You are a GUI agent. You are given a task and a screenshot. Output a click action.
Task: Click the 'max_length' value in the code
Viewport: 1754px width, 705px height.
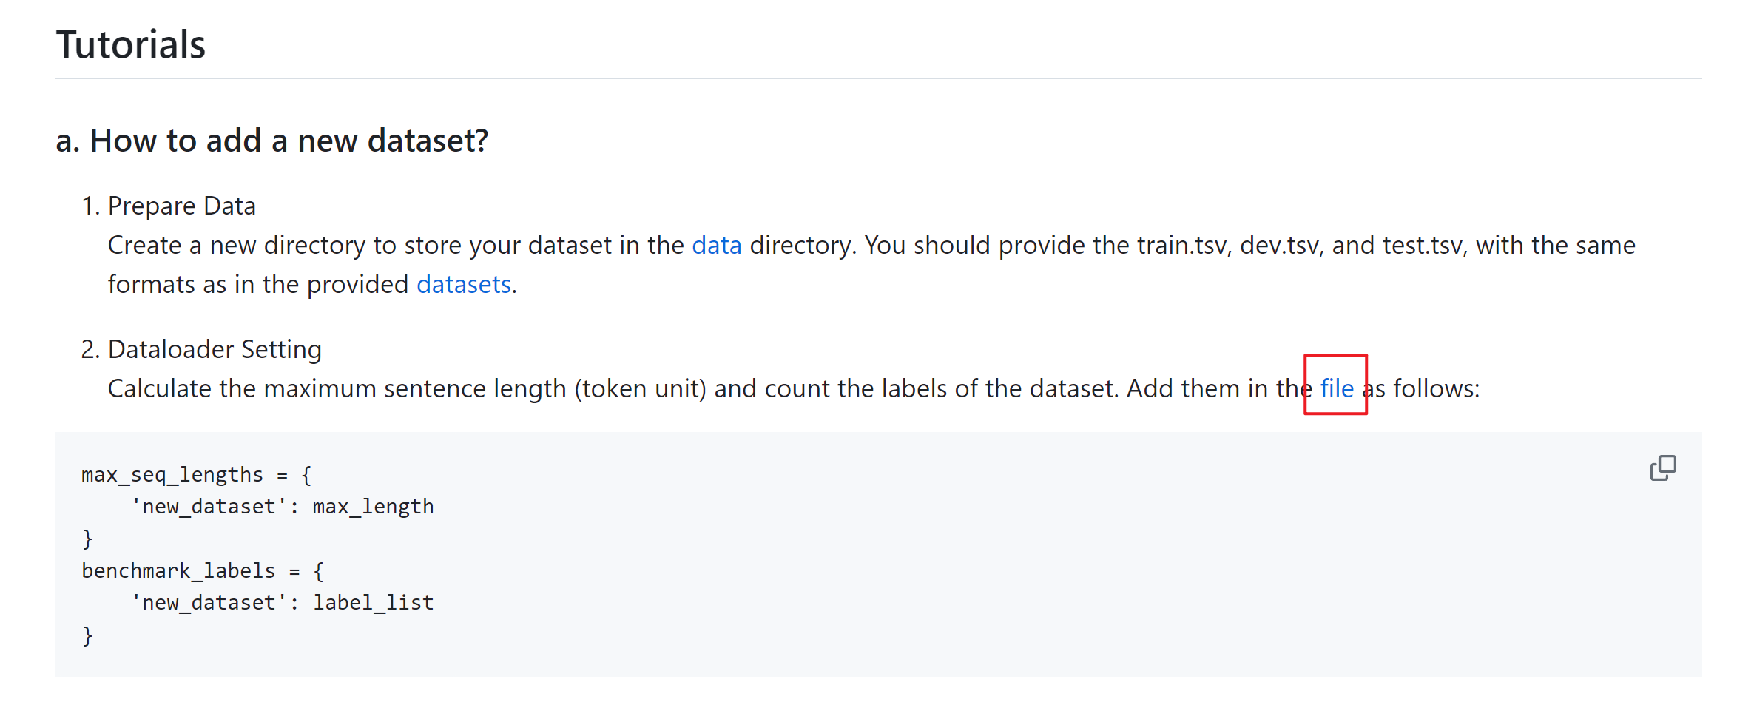(374, 507)
